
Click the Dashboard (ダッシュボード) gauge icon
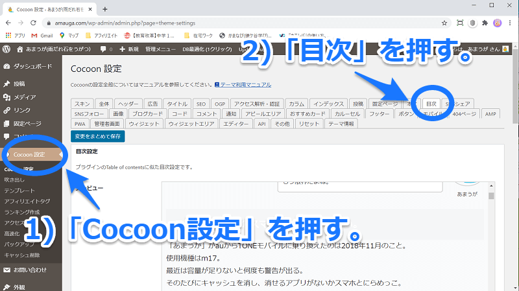pos(6,66)
